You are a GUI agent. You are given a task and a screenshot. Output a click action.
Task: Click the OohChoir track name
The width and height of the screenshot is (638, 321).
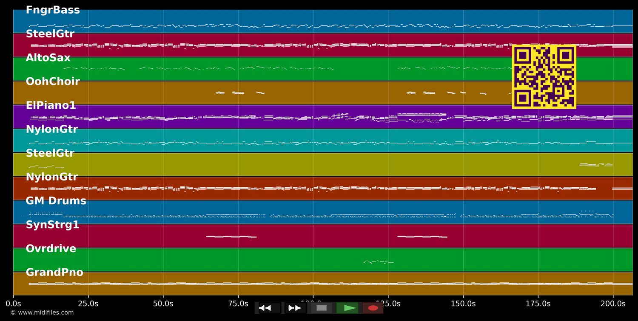click(x=53, y=82)
